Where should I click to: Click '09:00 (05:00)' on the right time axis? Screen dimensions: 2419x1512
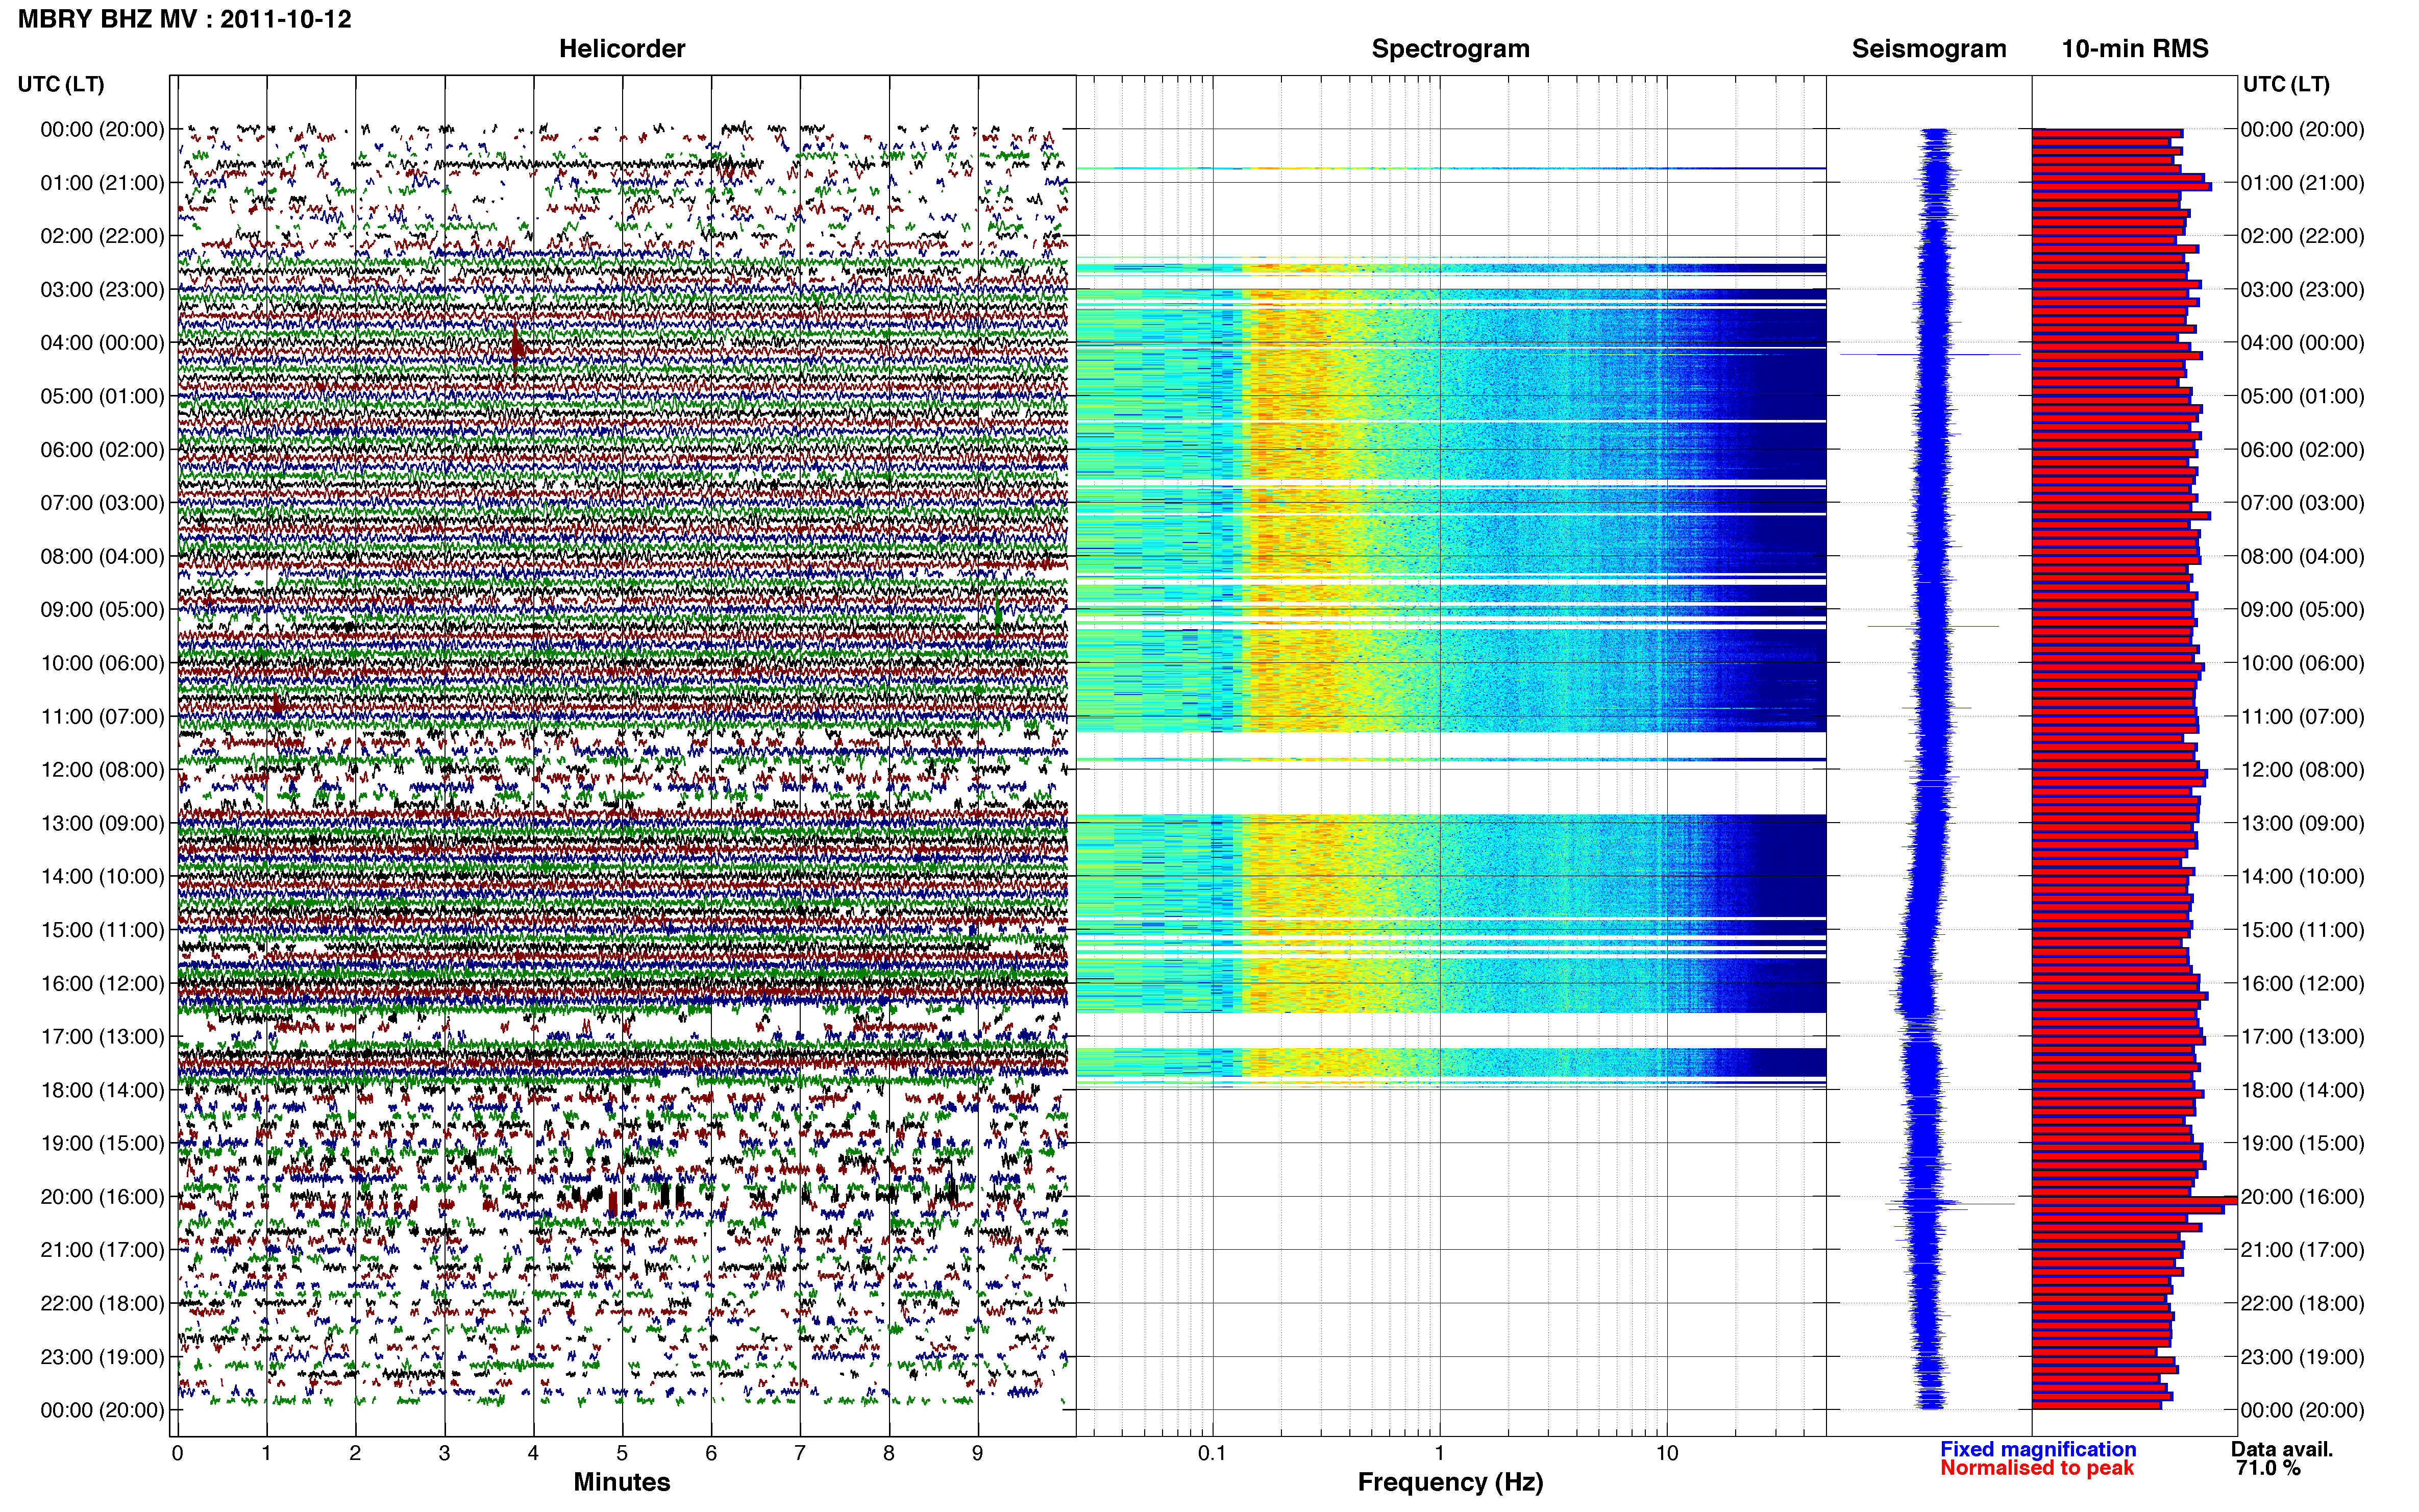pyautogui.click(x=2303, y=610)
